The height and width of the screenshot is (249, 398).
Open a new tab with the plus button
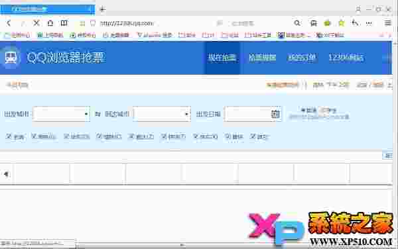click(x=102, y=9)
